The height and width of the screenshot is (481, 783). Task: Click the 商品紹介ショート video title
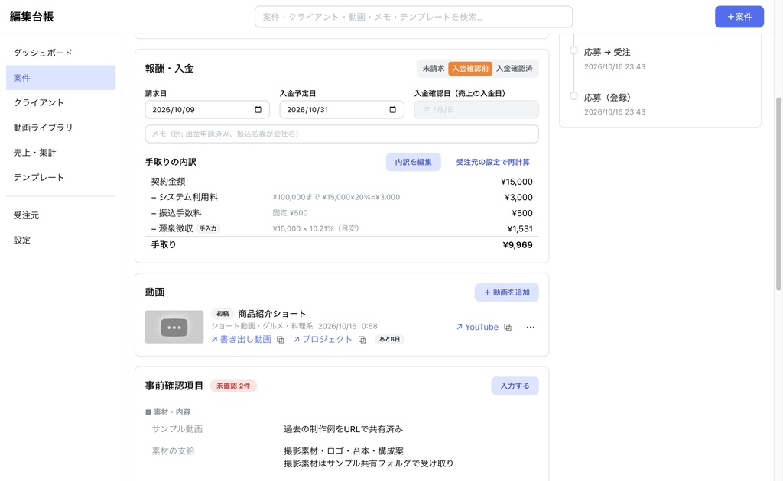pyautogui.click(x=271, y=314)
